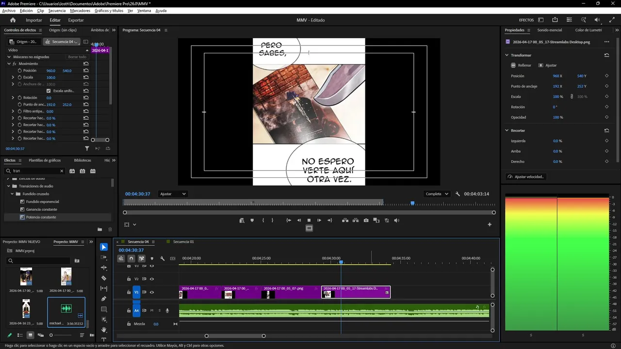This screenshot has height=349, width=621.
Task: Add a marker in the timeline
Action: coord(152,258)
